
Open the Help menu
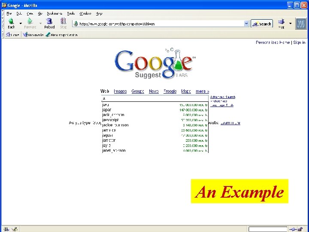99,13
